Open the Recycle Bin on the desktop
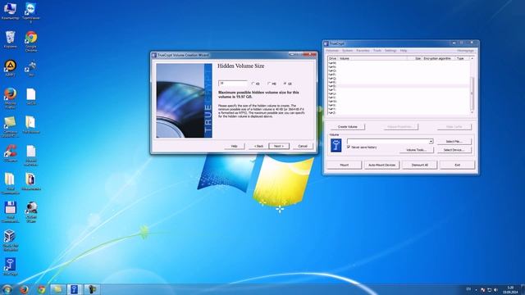 click(x=10, y=39)
